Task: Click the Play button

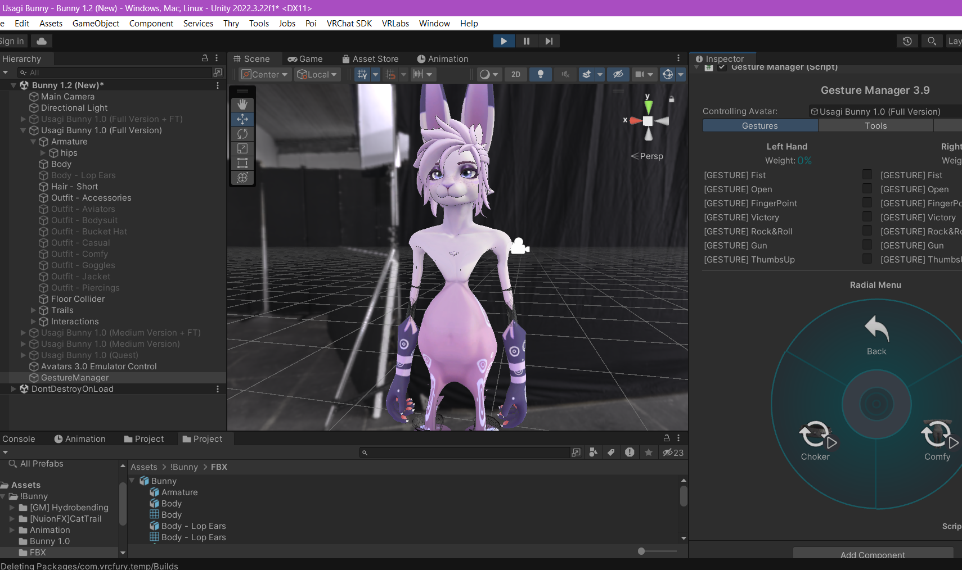Action: pyautogui.click(x=504, y=41)
